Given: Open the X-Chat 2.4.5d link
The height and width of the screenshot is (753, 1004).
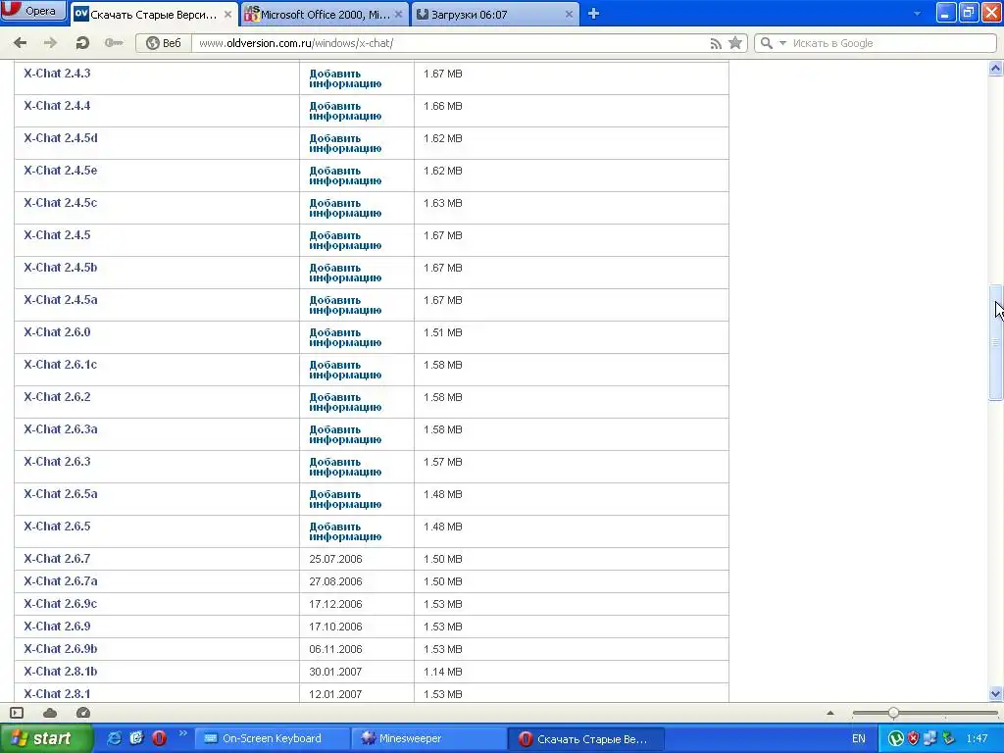Looking at the screenshot, I should (x=61, y=137).
